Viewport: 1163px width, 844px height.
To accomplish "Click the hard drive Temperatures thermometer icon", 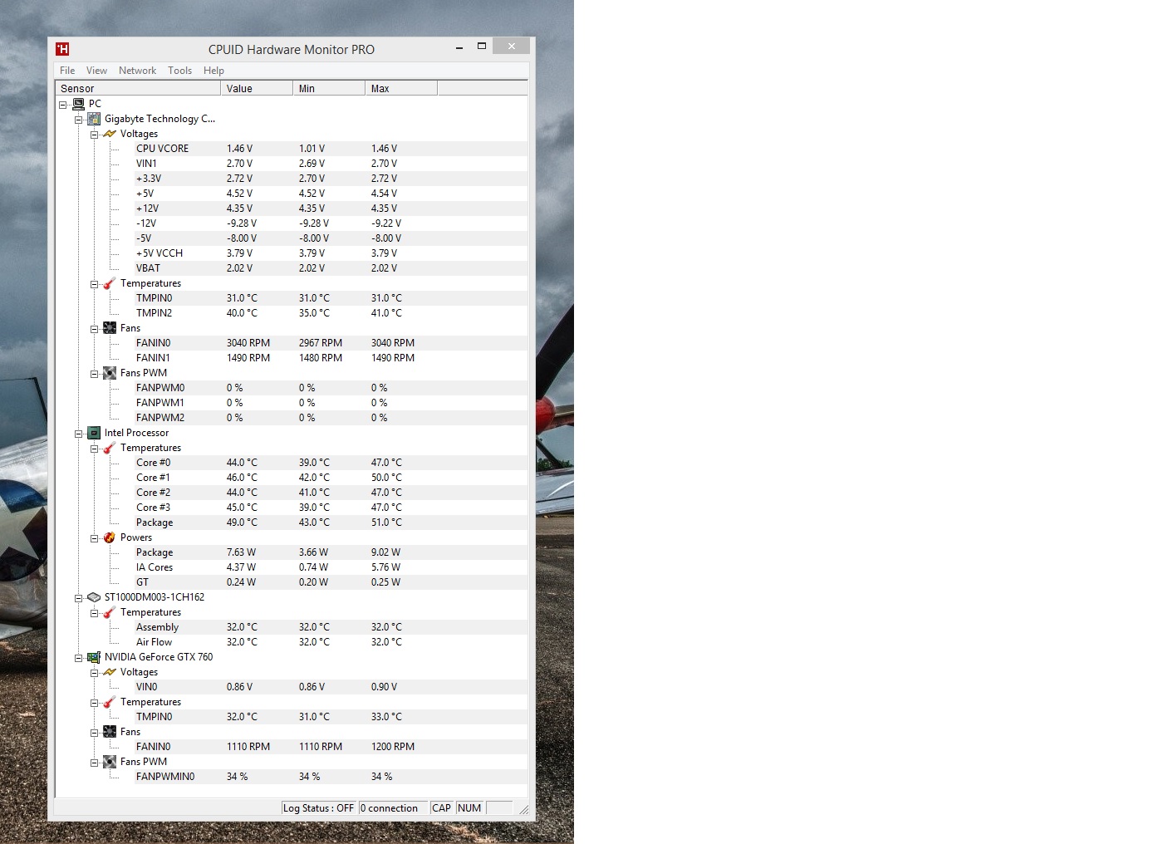I will (110, 612).
